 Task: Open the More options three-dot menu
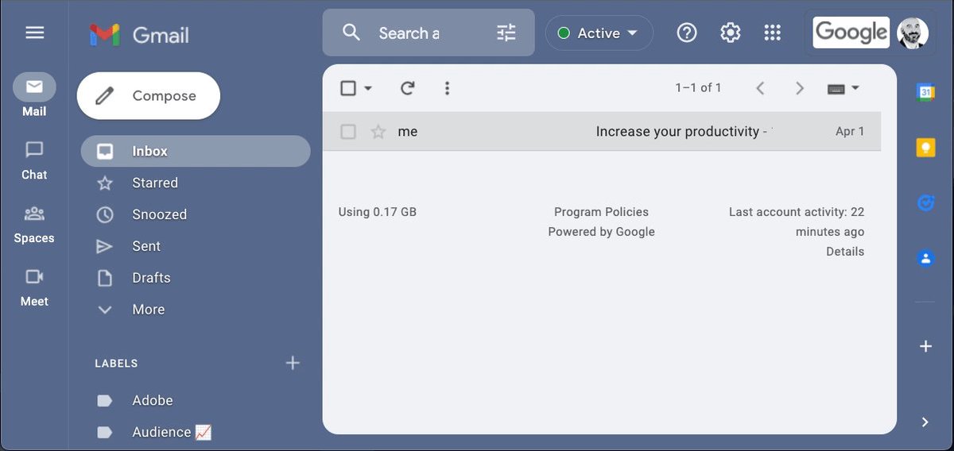447,88
